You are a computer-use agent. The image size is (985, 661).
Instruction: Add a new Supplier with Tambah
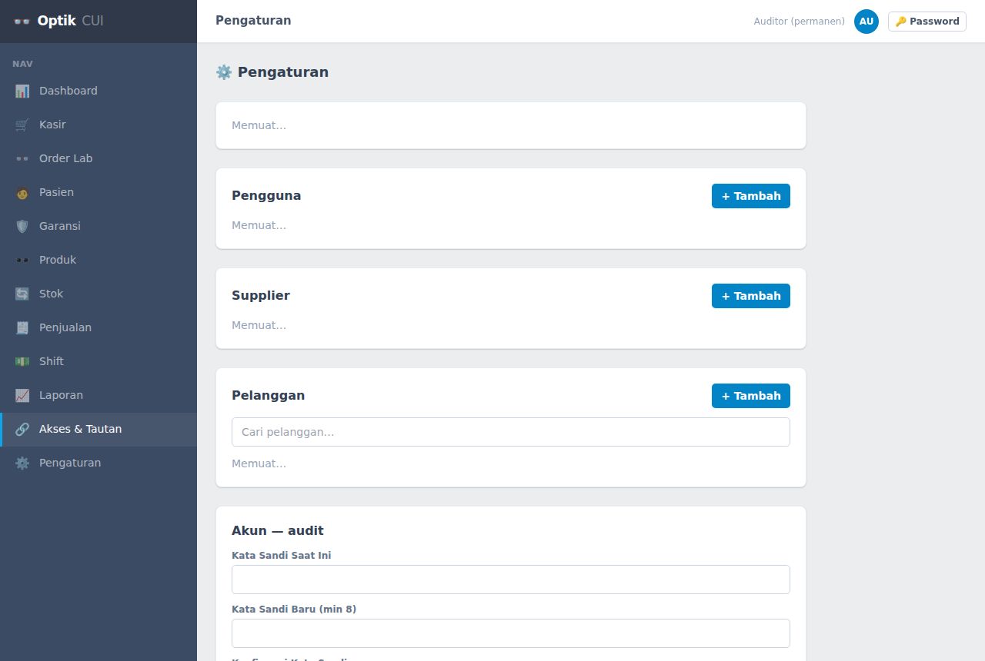pyautogui.click(x=751, y=296)
